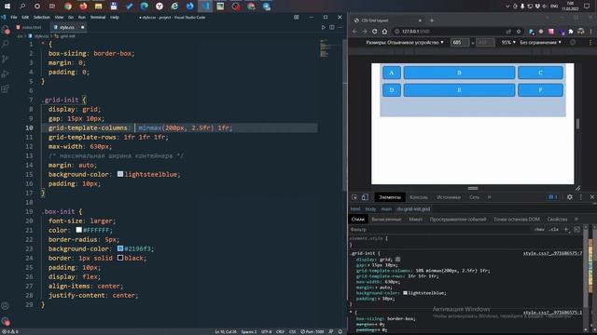597x335 pixels.
Task: Open device toolbar more options menu
Action: (590, 43)
